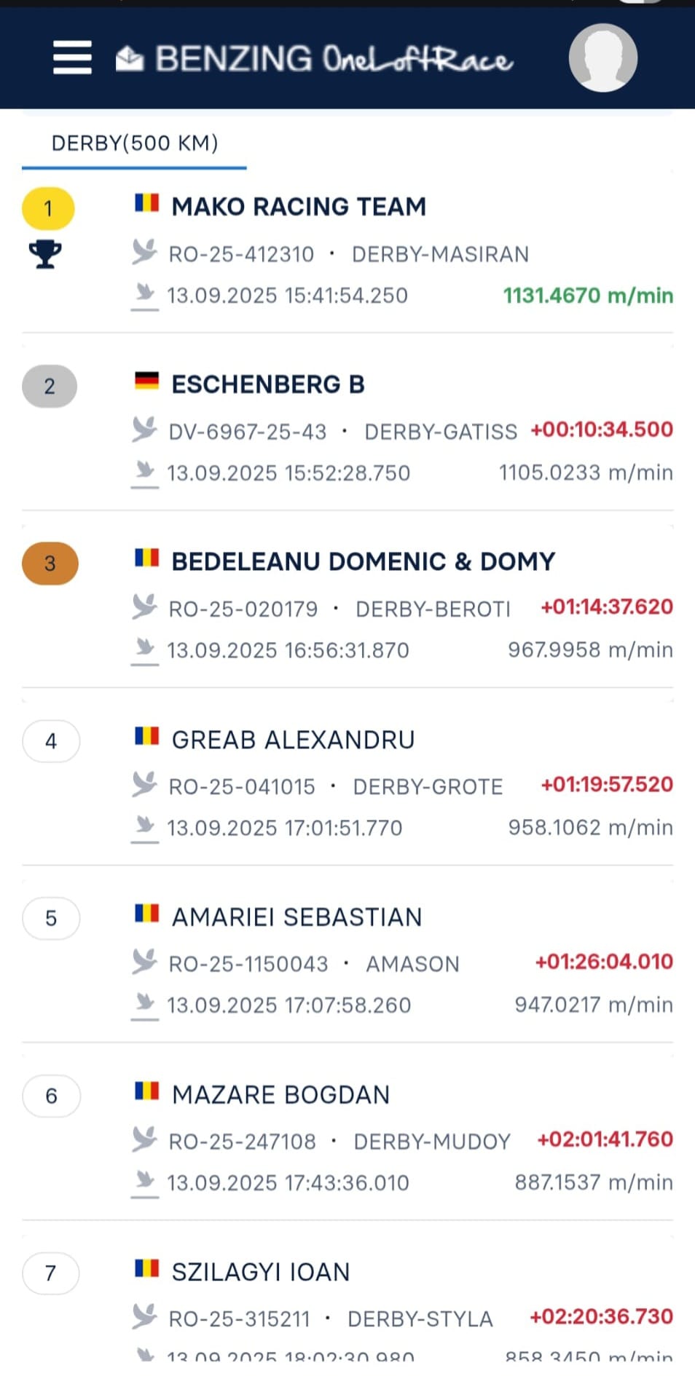
Task: Click the German flag beside Eschenberg B
Action: click(x=146, y=381)
